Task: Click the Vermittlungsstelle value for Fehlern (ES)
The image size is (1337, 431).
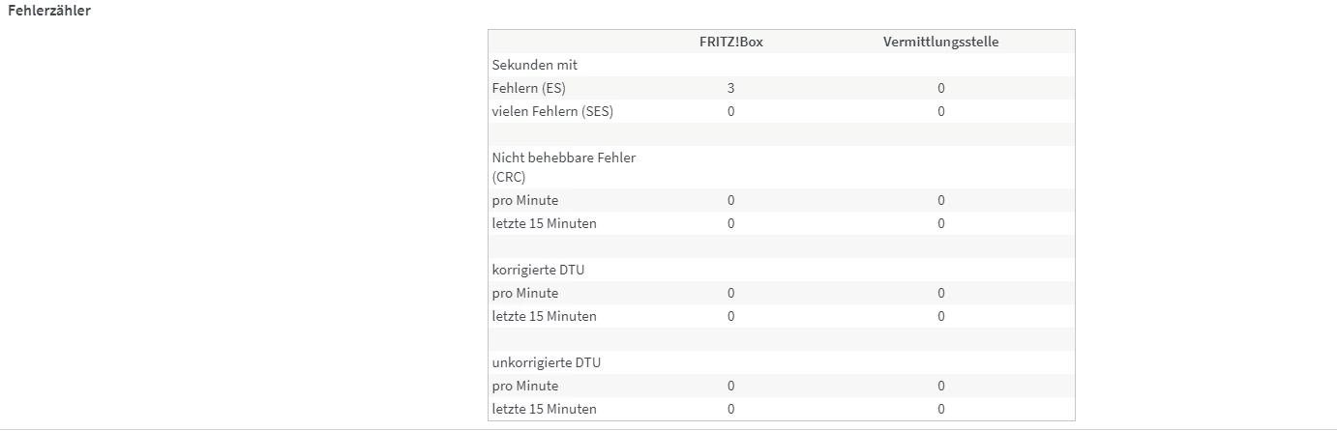Action: pyautogui.click(x=940, y=88)
